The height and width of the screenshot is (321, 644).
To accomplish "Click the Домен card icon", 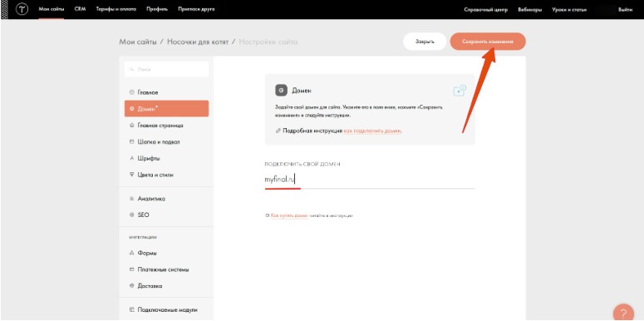I will [281, 91].
